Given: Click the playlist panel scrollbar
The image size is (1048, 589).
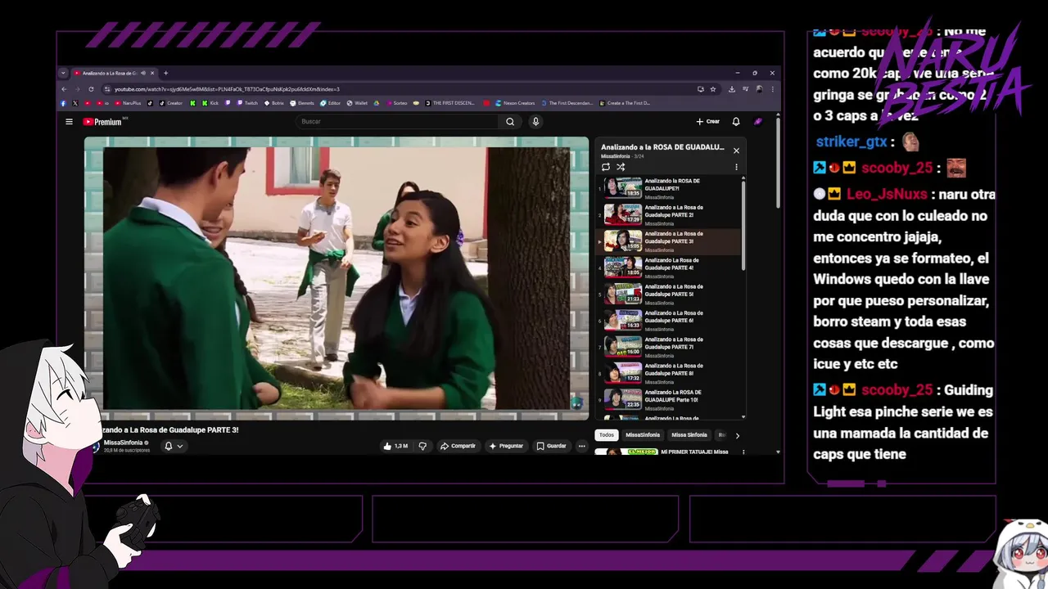Looking at the screenshot, I should coord(743,225).
